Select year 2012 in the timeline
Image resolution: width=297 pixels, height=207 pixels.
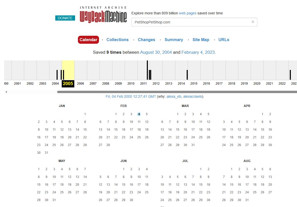[x=156, y=84]
